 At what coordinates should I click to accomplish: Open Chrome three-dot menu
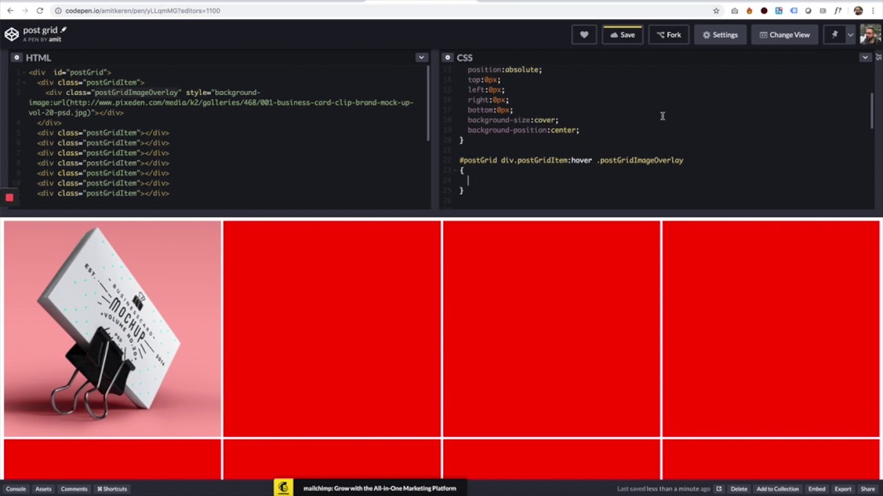[874, 11]
